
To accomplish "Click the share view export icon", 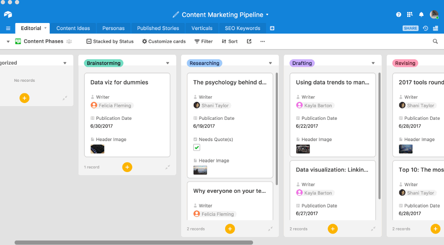I will click(x=249, y=42).
